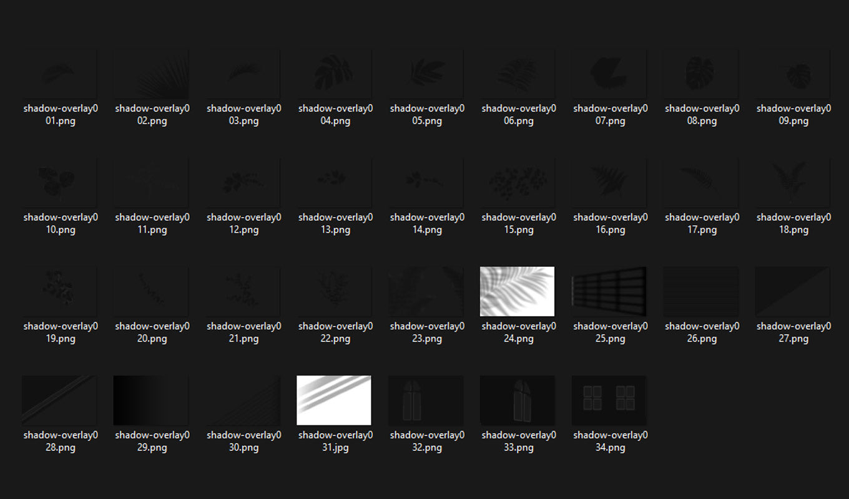The width and height of the screenshot is (849, 499).
Task: Select the window blinds shadow-overlay025.png thumbnail
Action: click(609, 290)
